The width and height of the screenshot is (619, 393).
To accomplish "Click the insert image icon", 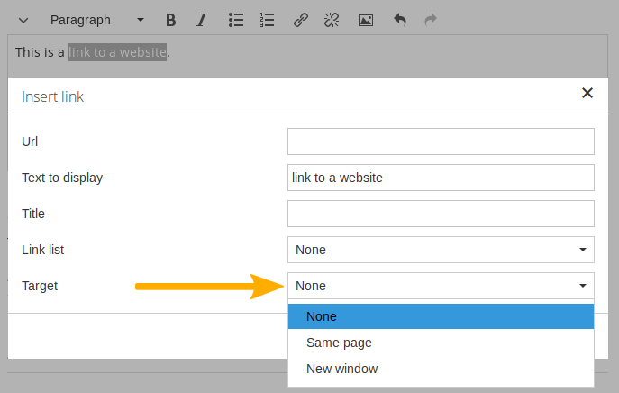I will (366, 20).
